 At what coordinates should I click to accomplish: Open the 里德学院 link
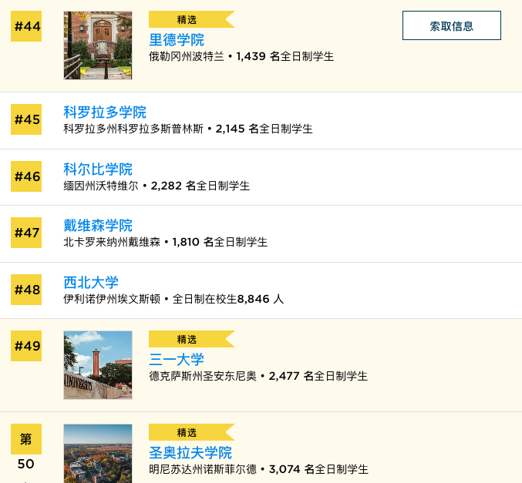[x=177, y=40]
